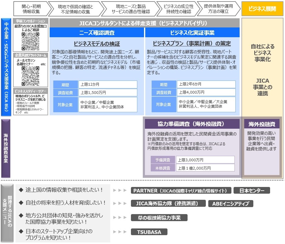
Task: Click the 自社によるビジネス事業化 text
Action: point(262,53)
